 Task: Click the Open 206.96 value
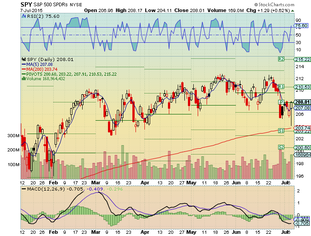point(99,10)
